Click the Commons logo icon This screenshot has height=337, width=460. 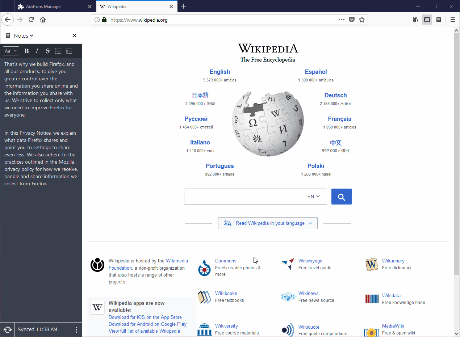click(205, 268)
